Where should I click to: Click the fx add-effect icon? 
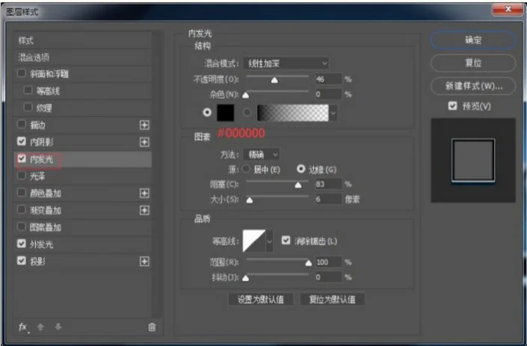coord(23,327)
